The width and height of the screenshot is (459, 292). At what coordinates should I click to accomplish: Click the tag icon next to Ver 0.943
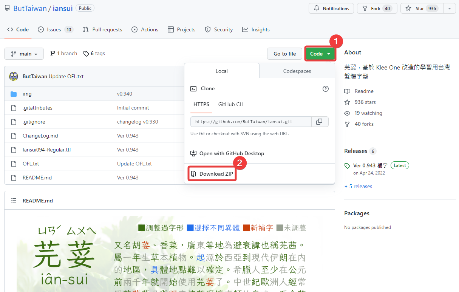[x=347, y=166]
